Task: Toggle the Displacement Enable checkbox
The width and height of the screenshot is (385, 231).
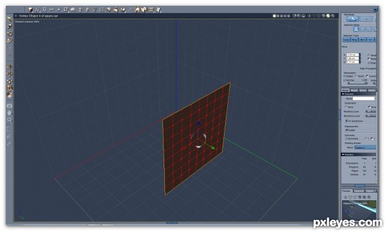Action: (346, 130)
